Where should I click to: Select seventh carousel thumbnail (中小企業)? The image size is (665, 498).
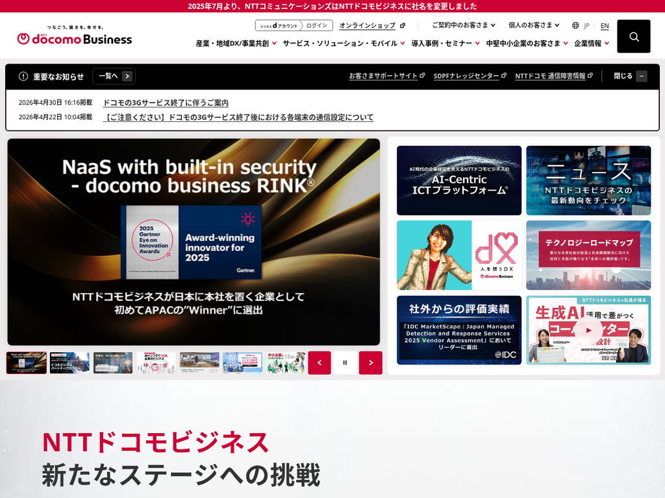(x=286, y=363)
